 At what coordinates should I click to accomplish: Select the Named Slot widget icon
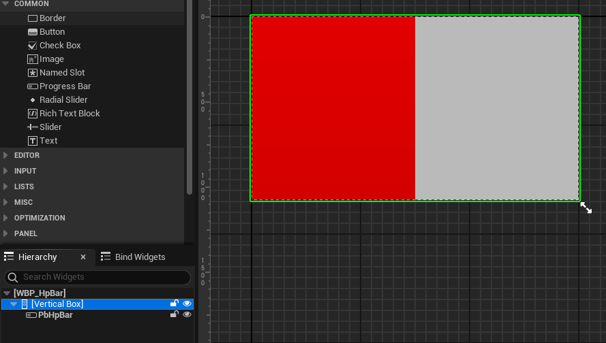pos(33,73)
